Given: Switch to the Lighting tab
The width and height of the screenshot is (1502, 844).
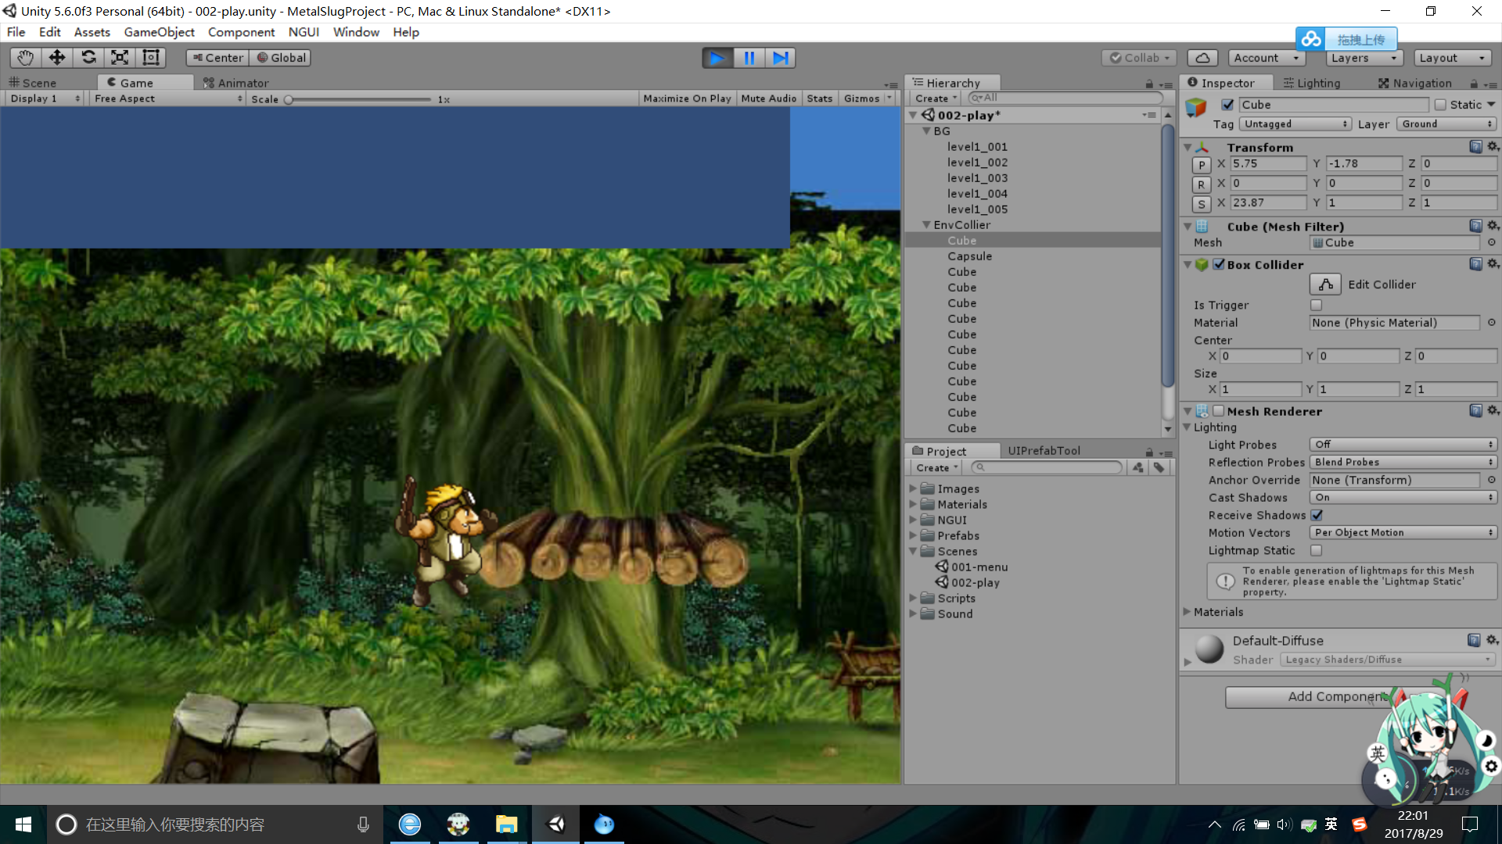Looking at the screenshot, I should coord(1312,83).
